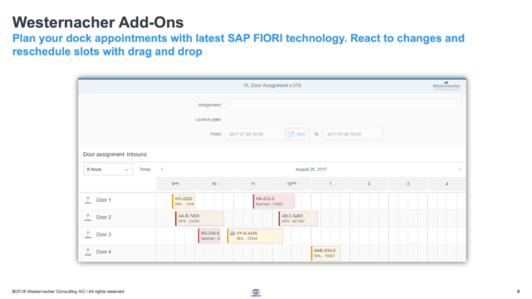Click the Door assignment Inbound heading
Image resolution: width=532 pixels, height=299 pixels.
115,154
